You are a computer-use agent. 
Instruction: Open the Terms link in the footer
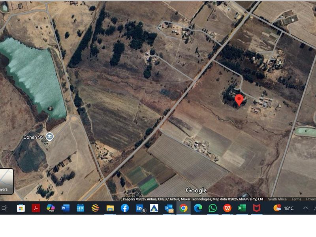(296, 199)
